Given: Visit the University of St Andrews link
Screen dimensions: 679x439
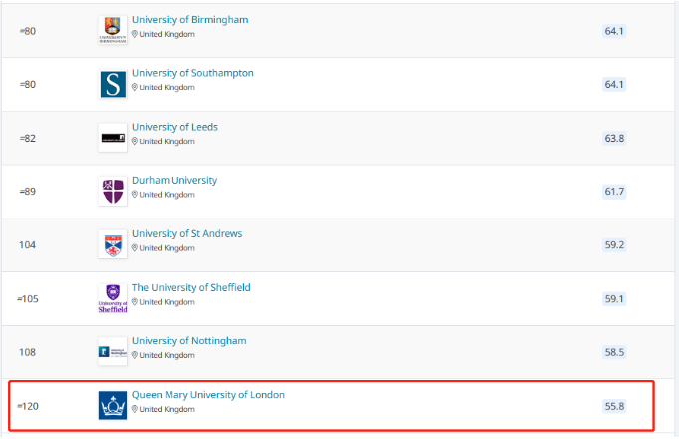Looking at the screenshot, I should [186, 234].
